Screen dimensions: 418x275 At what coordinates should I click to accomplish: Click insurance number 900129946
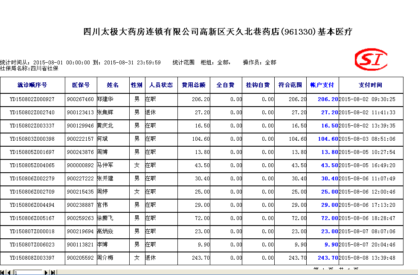[x=81, y=126]
